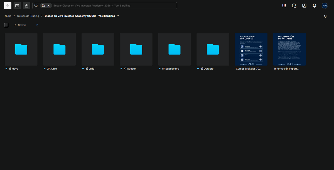Navigate to the Cursos de Trading breadcrumb
The width and height of the screenshot is (334, 170).
point(28,16)
